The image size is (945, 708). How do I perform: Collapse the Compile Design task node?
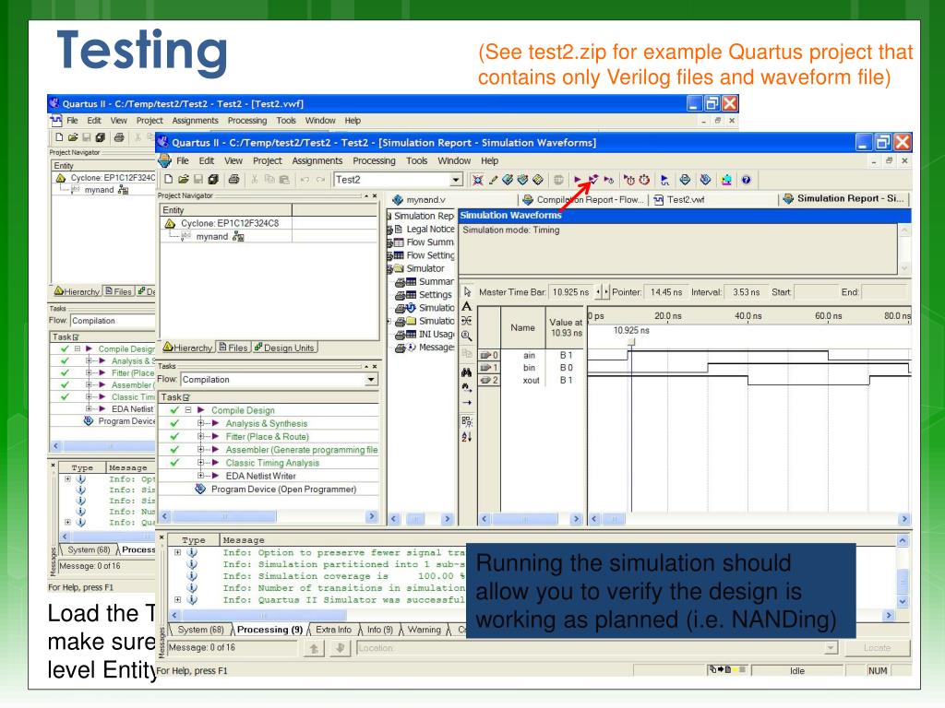click(x=188, y=410)
